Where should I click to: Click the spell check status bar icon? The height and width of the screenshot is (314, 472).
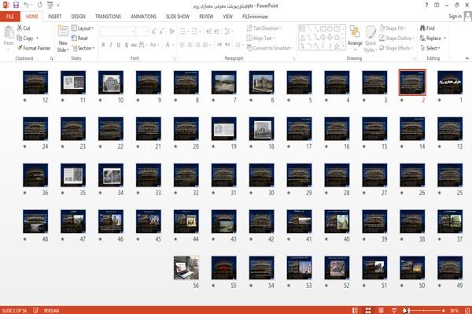pos(36,310)
